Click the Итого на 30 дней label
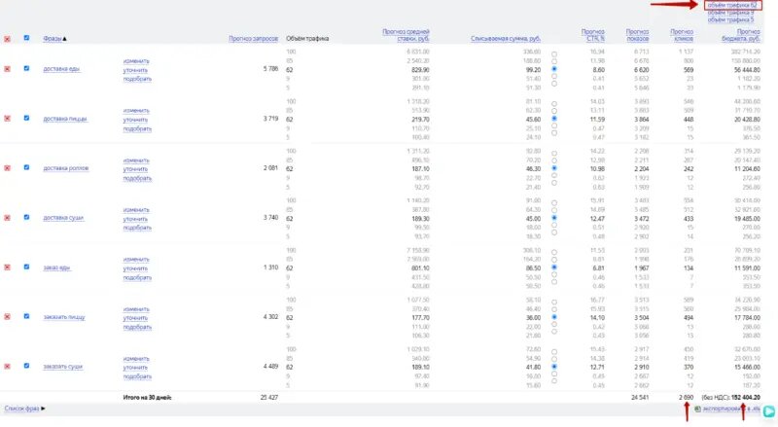The width and height of the screenshot is (778, 427). pos(148,398)
